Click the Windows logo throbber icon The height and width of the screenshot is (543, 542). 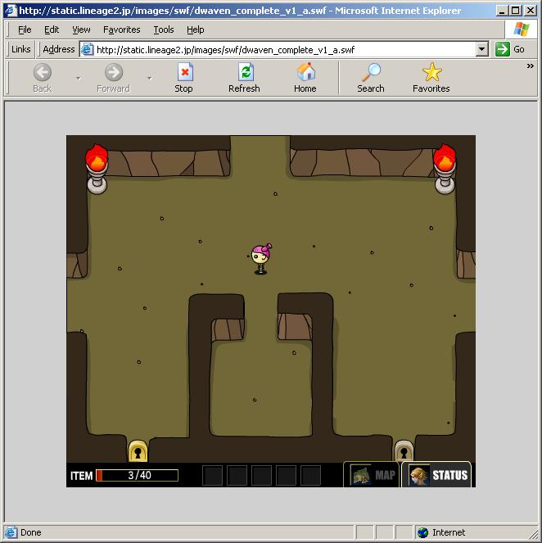522,29
